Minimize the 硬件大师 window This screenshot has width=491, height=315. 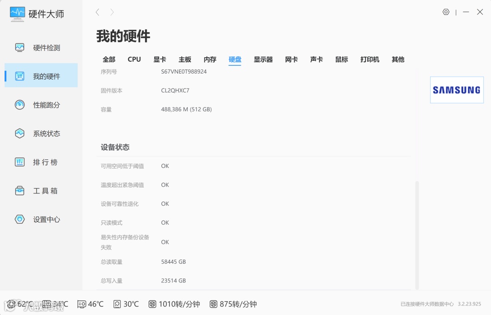466,12
